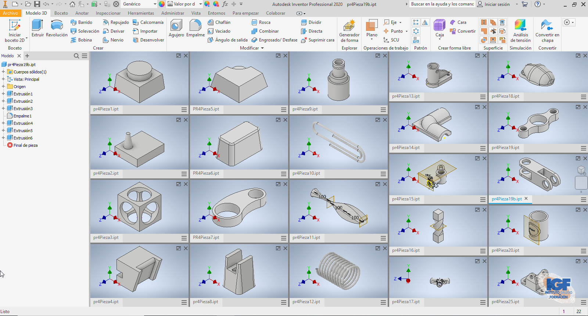The height and width of the screenshot is (316, 588).
Task: Open the Genérico material dropdown
Action: coord(155,4)
